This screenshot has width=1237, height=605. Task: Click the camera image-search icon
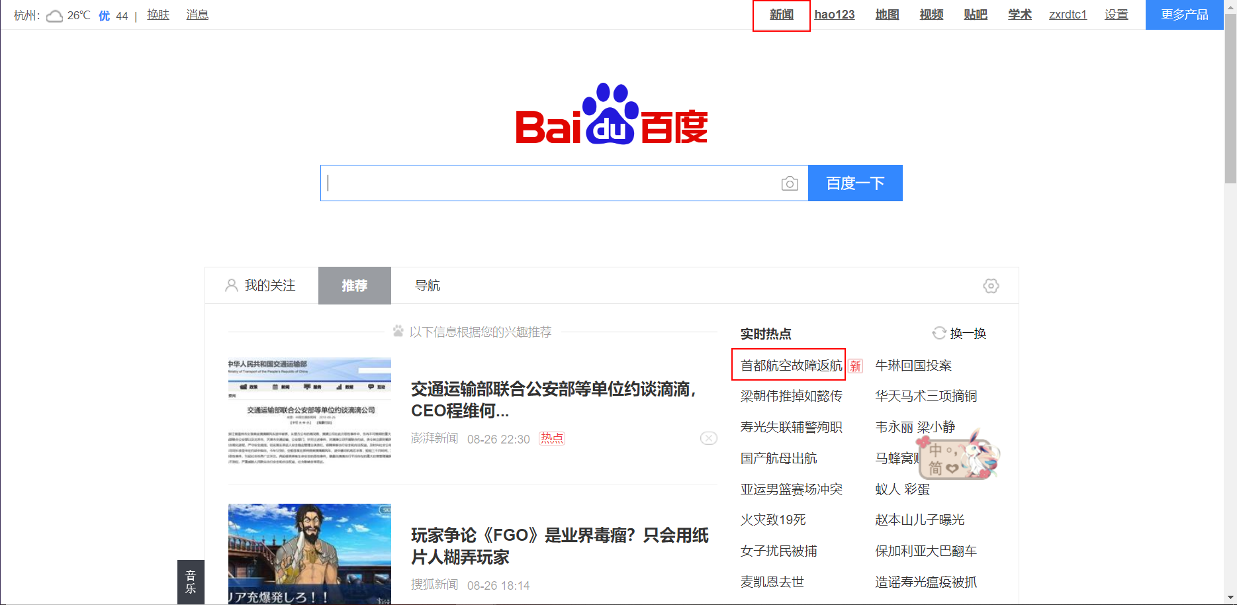point(790,183)
